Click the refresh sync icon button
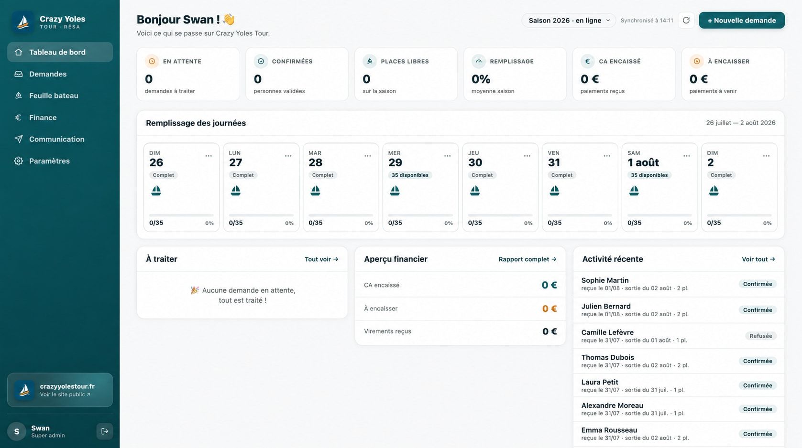Screen dimensions: 802x448 tap(686, 20)
